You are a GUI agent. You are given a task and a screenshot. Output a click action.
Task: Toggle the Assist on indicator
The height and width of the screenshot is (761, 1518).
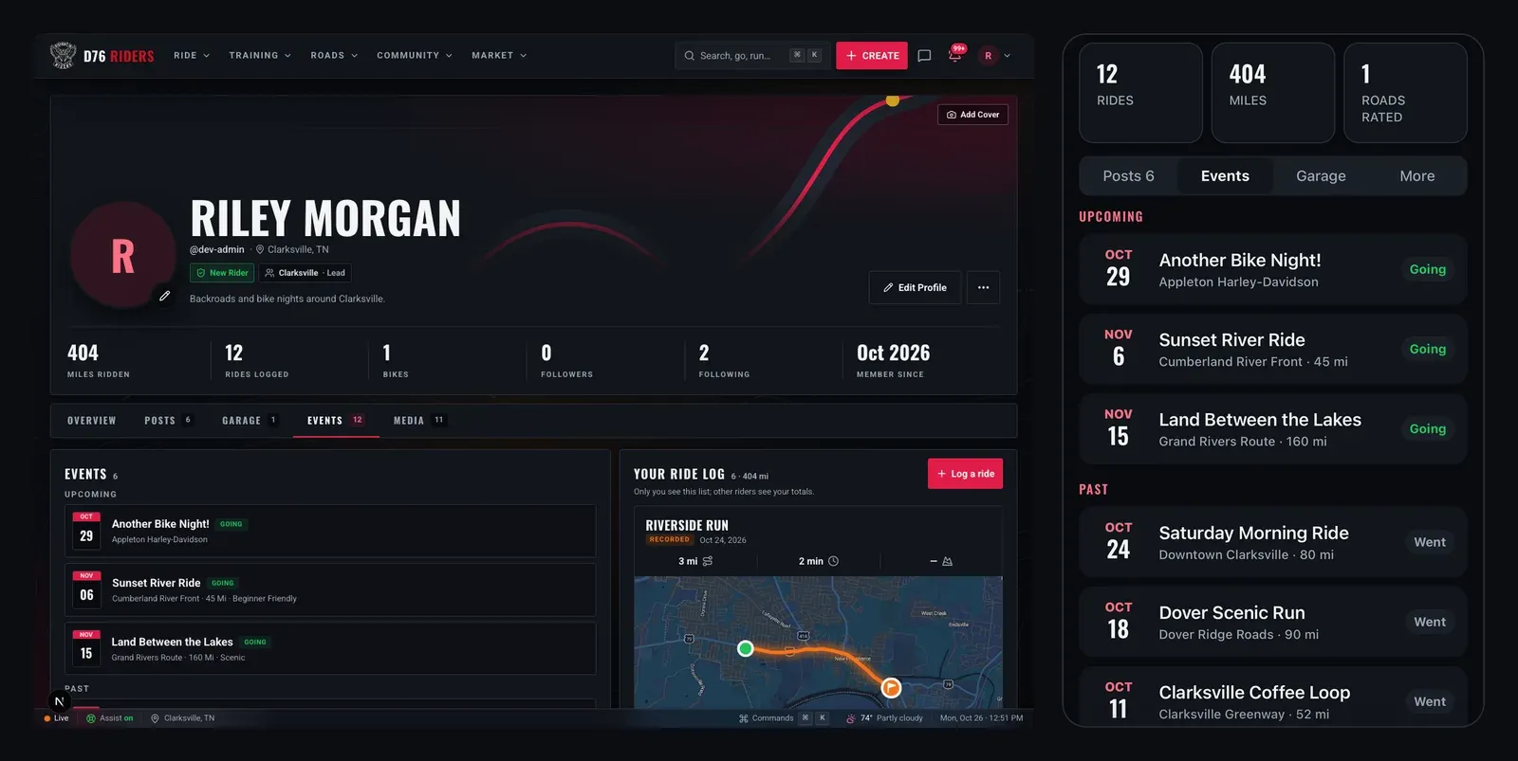coord(110,718)
